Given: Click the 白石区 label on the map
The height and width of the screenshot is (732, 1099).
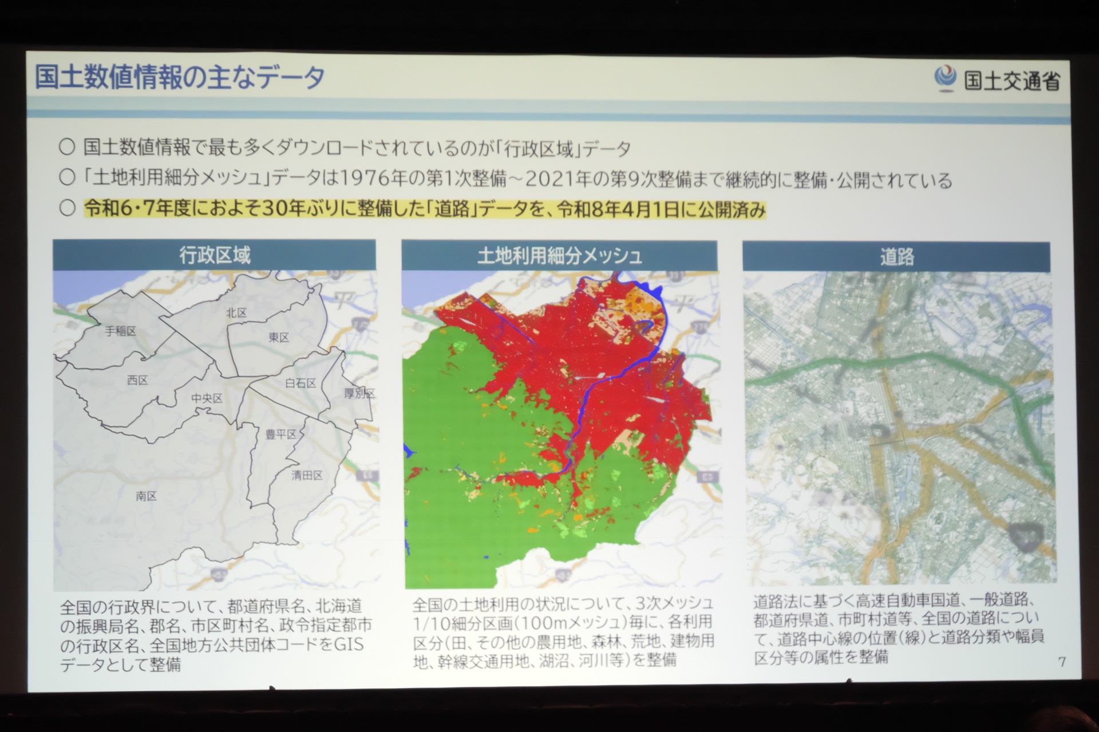Looking at the screenshot, I should point(301,383).
